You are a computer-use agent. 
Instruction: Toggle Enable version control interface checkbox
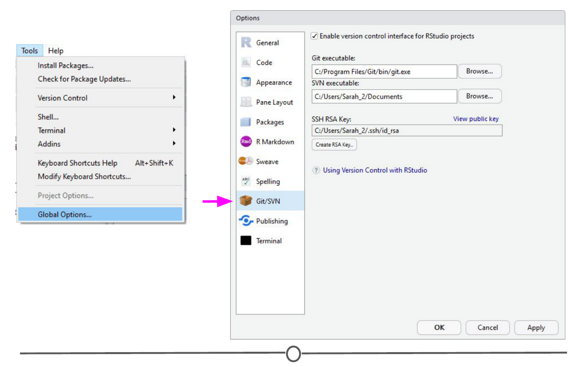click(314, 36)
